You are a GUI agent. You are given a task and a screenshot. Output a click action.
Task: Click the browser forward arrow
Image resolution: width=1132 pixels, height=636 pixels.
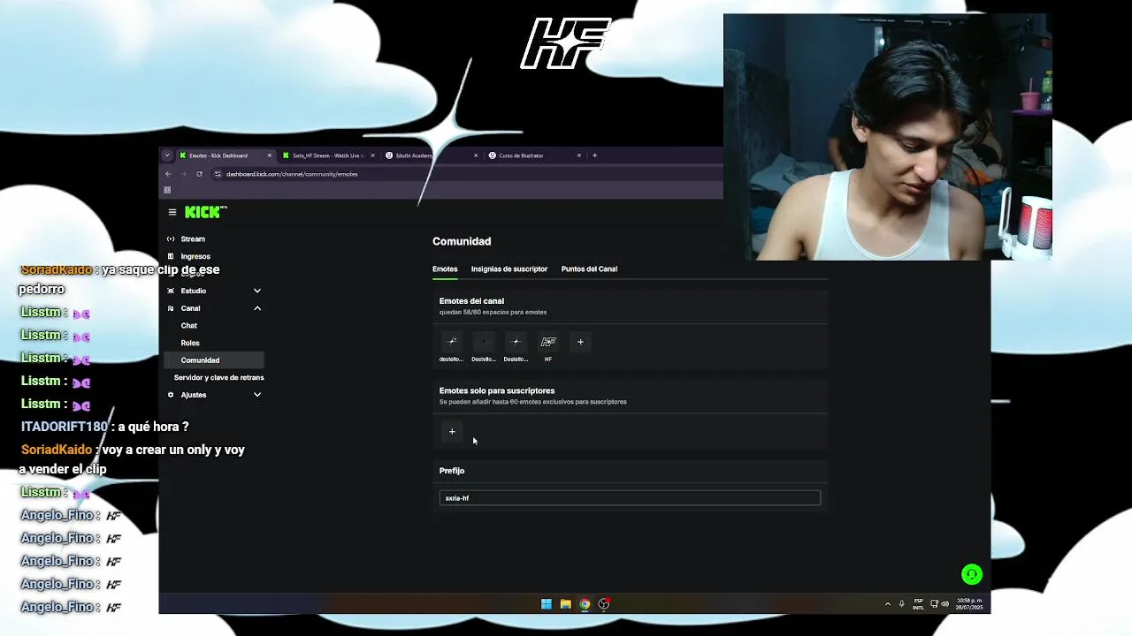[183, 174]
